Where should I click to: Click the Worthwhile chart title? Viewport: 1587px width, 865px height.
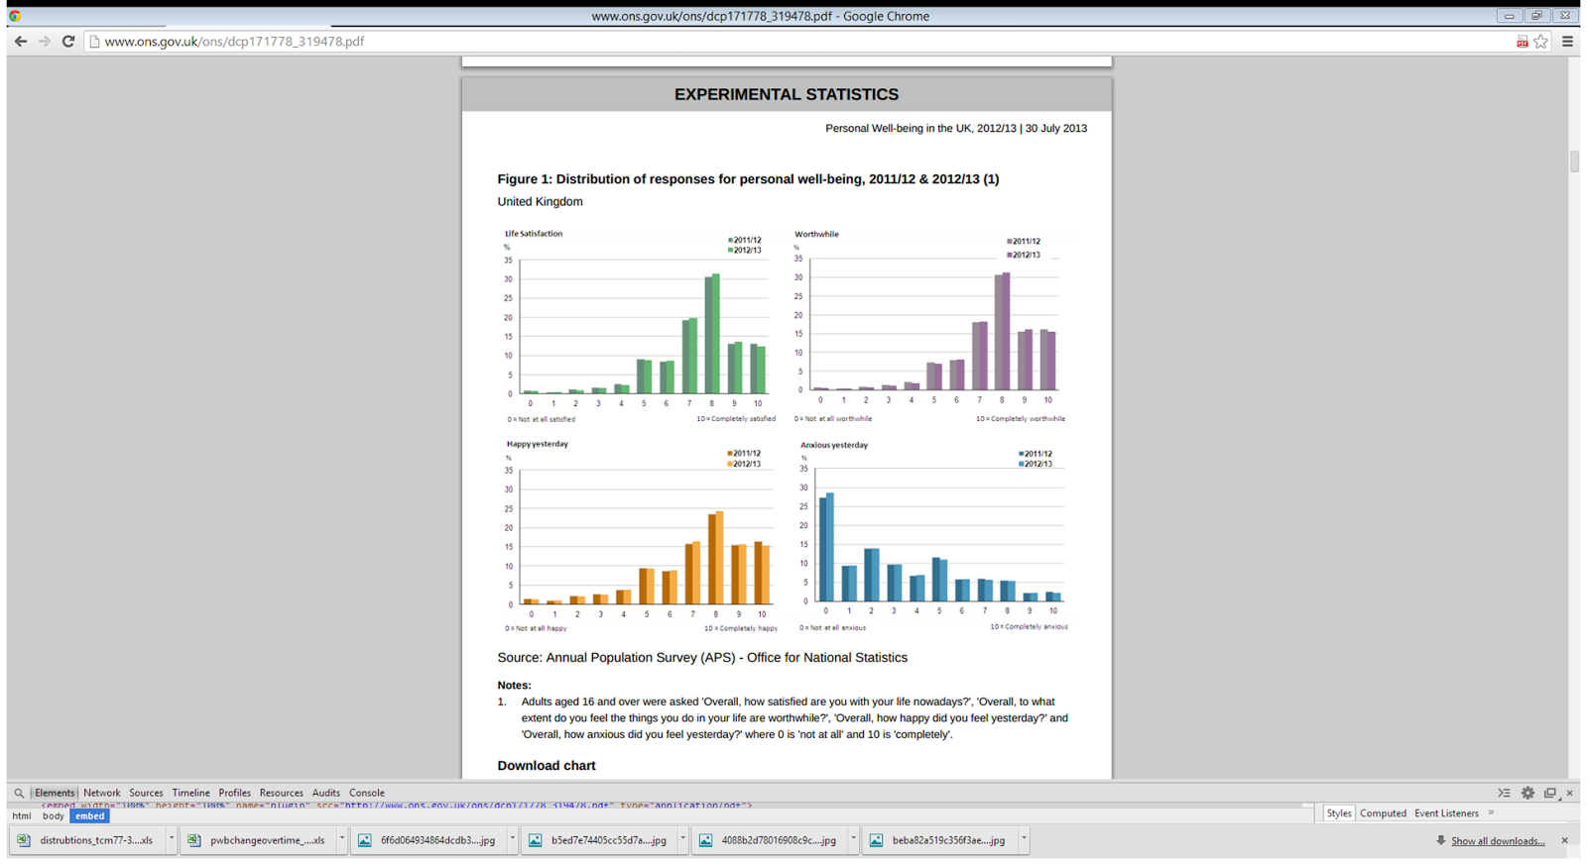pyautogui.click(x=816, y=235)
